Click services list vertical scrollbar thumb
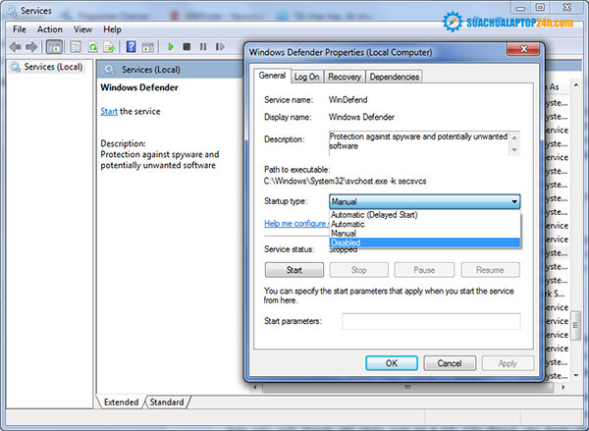589x431 pixels. coord(575,325)
